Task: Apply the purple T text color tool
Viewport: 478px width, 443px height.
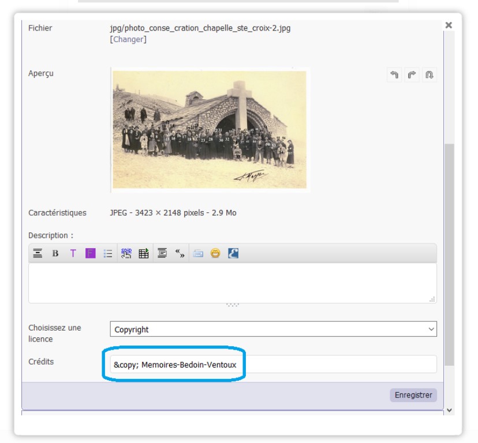Action: 73,253
